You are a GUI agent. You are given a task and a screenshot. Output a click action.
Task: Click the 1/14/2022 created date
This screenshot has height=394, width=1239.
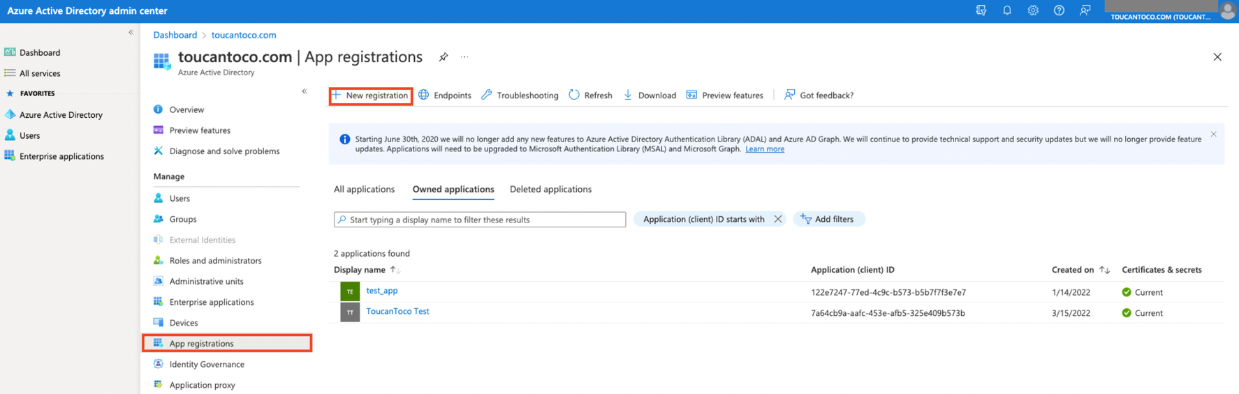pyautogui.click(x=1071, y=292)
